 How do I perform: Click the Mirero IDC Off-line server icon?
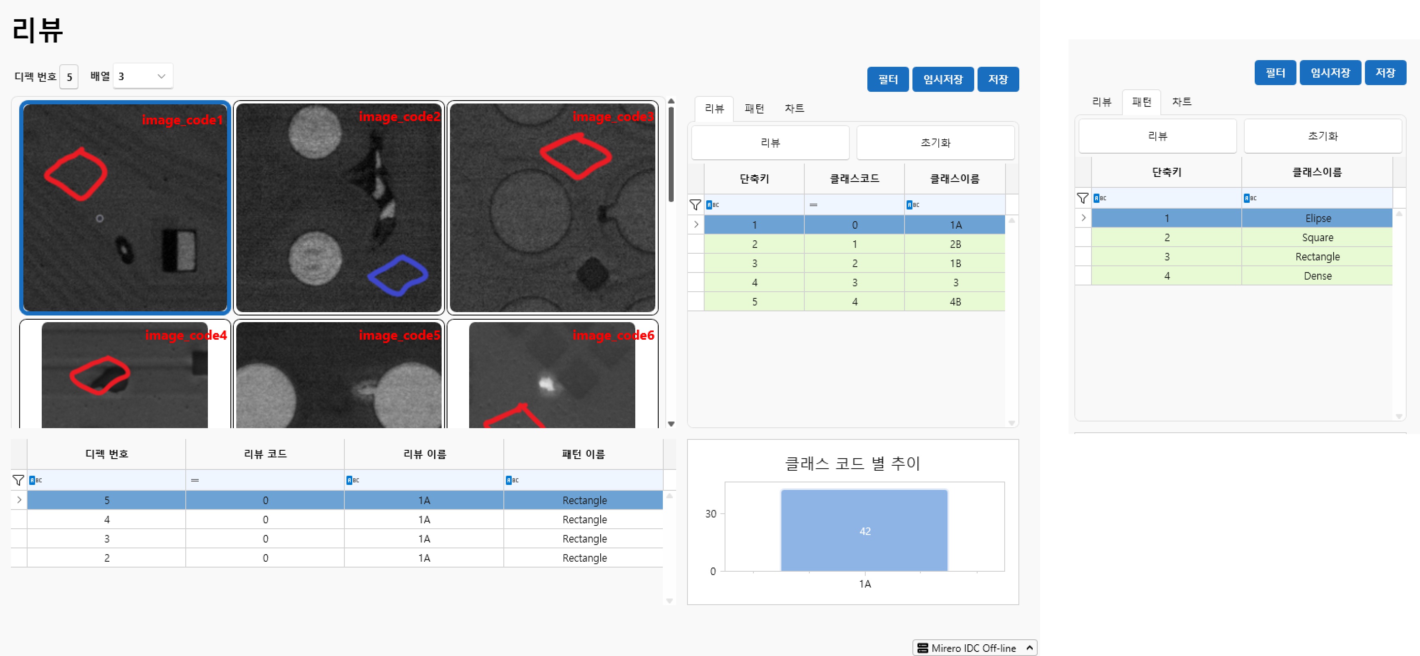[922, 648]
